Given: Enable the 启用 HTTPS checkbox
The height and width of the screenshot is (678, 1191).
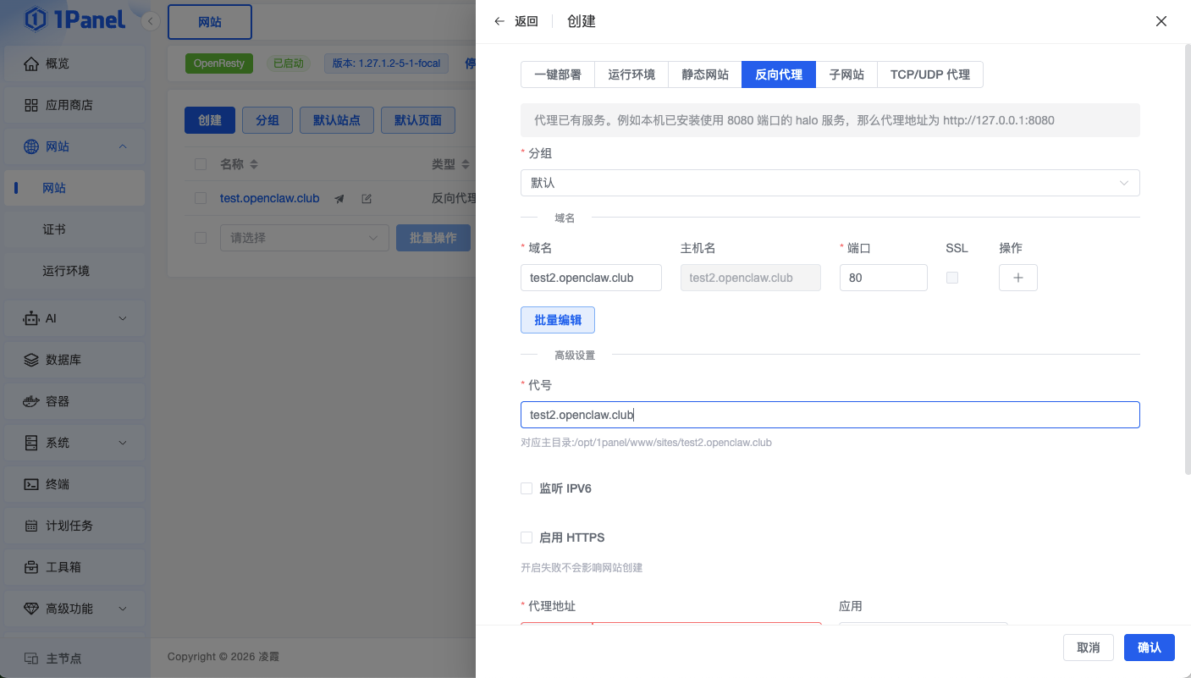Looking at the screenshot, I should [x=527, y=537].
